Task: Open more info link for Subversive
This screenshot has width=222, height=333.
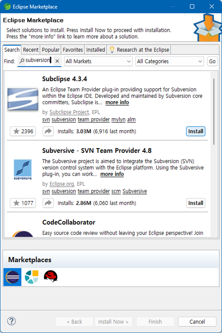Action: click(112, 174)
